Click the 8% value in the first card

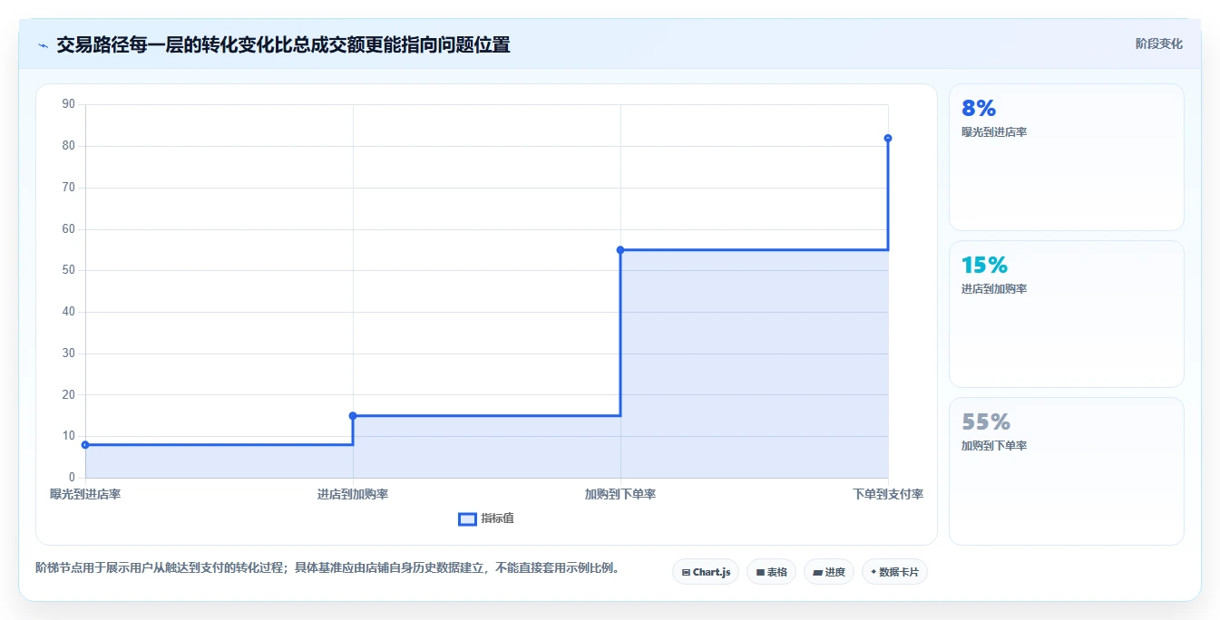[979, 108]
